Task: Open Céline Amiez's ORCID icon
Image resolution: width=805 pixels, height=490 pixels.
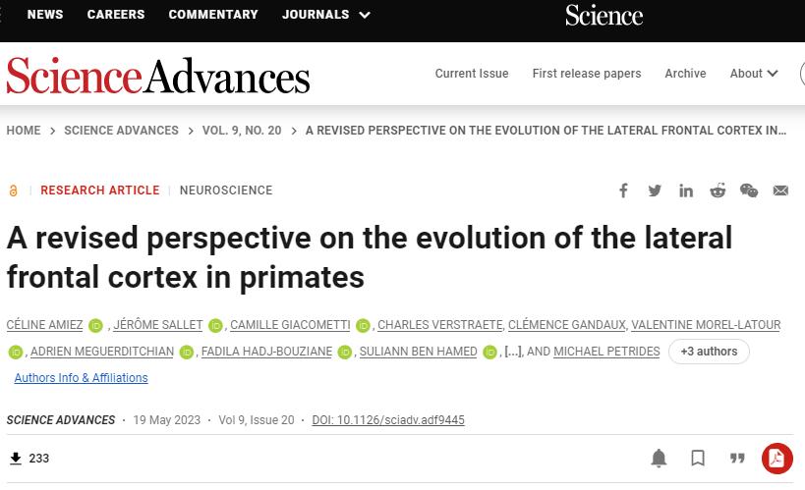Action: tap(95, 326)
